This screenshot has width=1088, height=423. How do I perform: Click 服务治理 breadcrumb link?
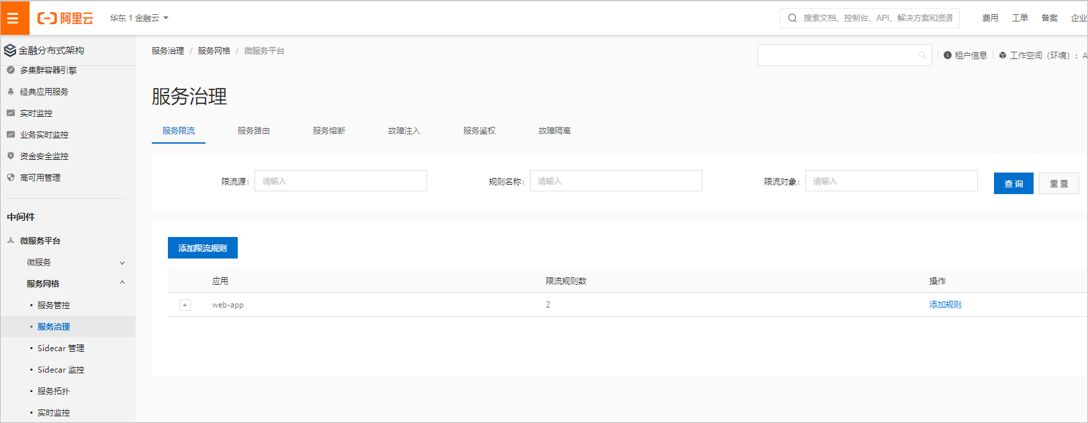(x=168, y=51)
